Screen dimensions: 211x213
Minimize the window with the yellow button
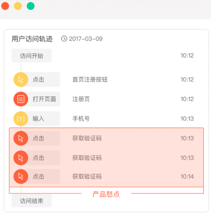pos(18,6)
